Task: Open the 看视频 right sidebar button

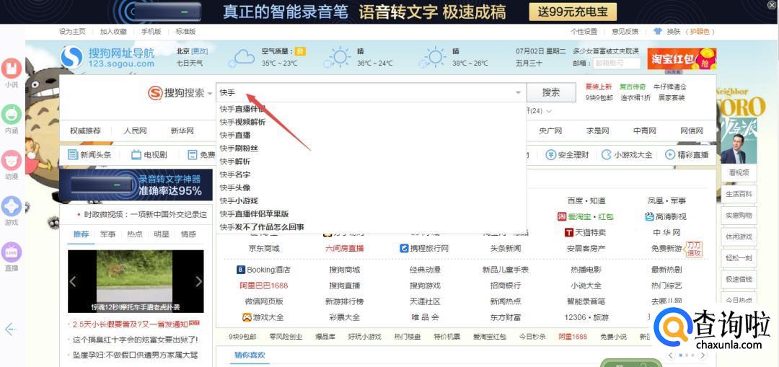Action: tap(739, 173)
